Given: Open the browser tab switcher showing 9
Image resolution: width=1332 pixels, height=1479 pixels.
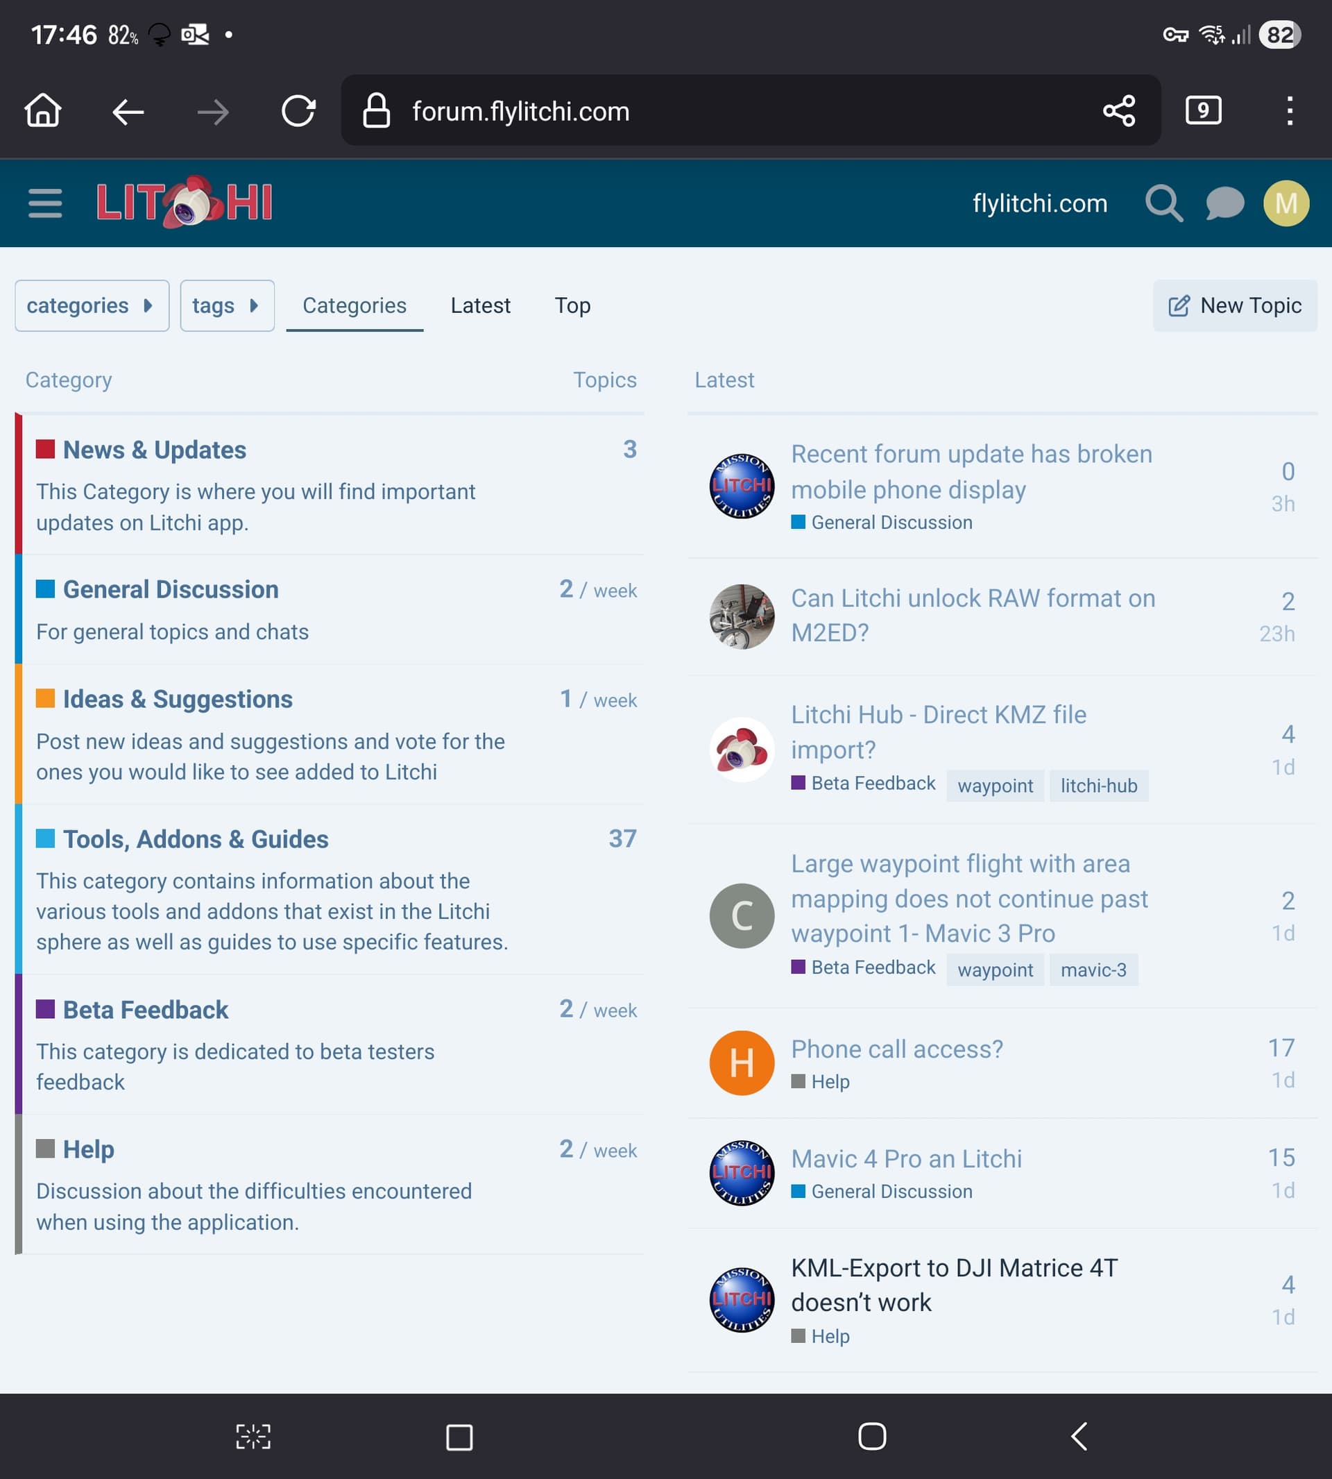Looking at the screenshot, I should 1202,111.
